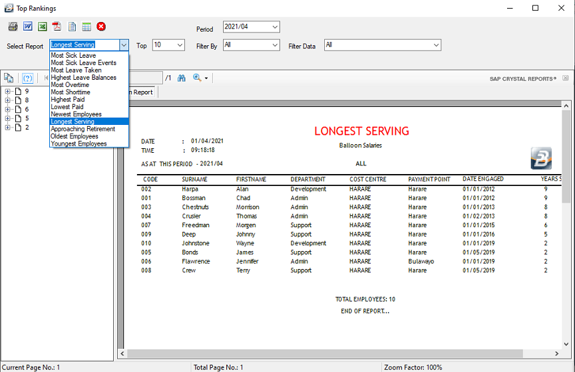Click the red cancel X icon
Screen dimensions: 575x372
101,27
